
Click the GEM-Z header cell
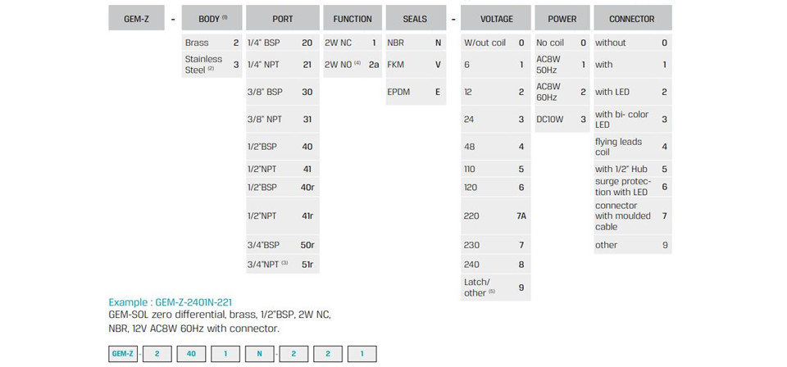(x=136, y=19)
